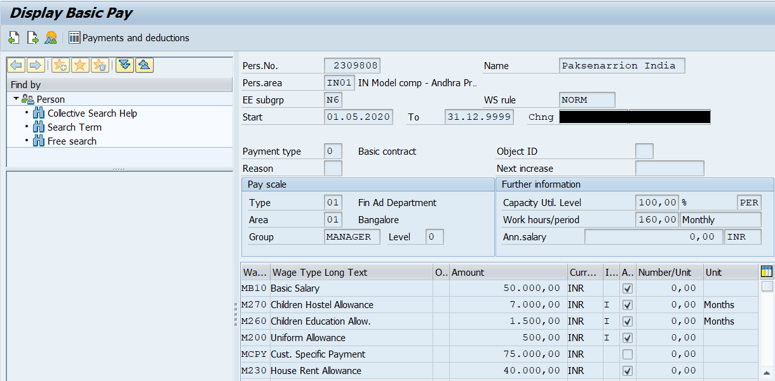Screen dimensions: 775x381
Task: Click the previous record icon in toolbar
Action: click(13, 38)
